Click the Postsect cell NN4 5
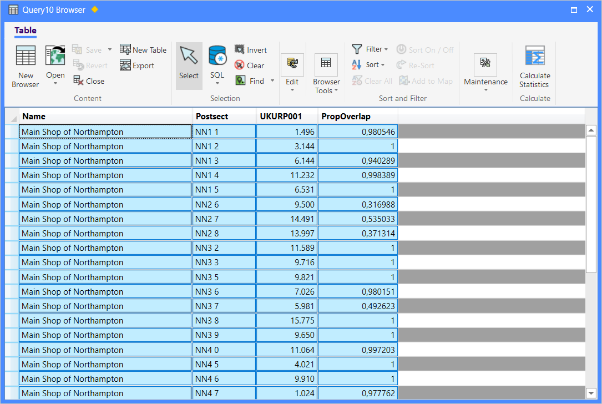602x404 pixels. [224, 365]
